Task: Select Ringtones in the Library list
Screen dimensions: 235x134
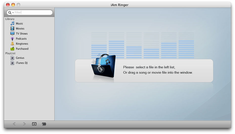Action: tap(22, 44)
